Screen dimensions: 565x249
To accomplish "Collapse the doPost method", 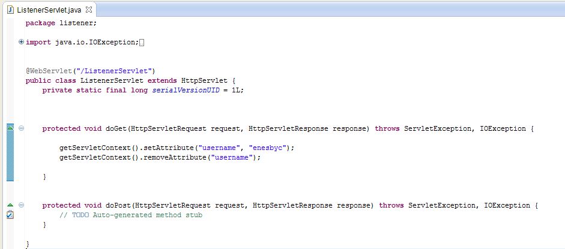I will [x=22, y=206].
